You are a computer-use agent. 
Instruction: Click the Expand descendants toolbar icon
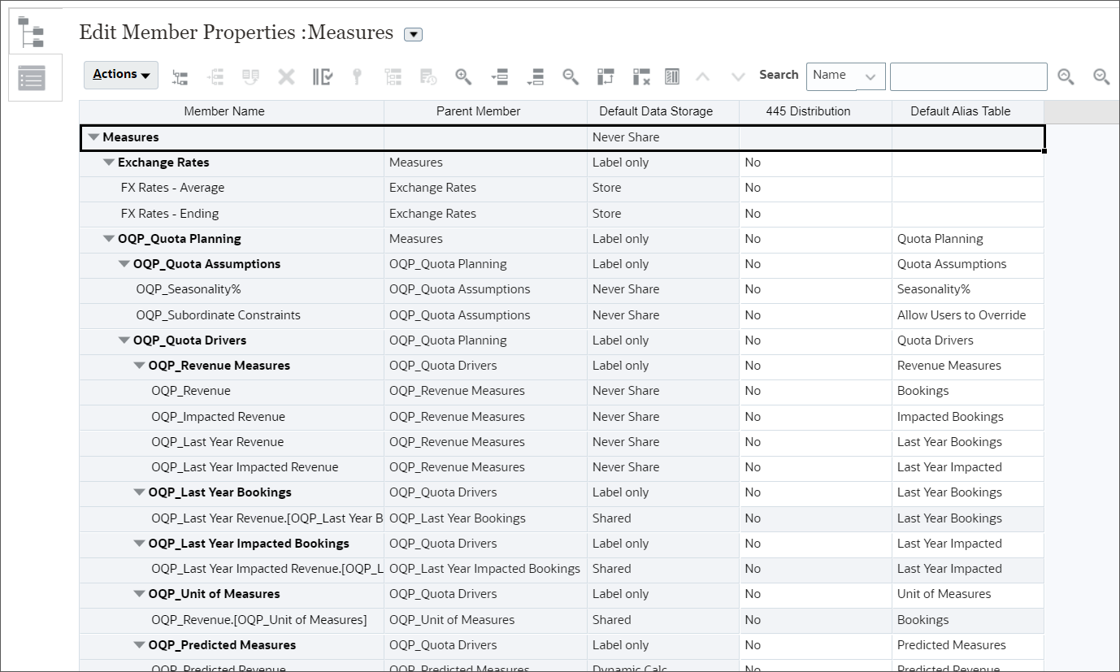(x=499, y=76)
